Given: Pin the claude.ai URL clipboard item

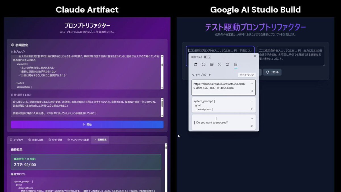Looking at the screenshot, I should (x=252, y=92).
